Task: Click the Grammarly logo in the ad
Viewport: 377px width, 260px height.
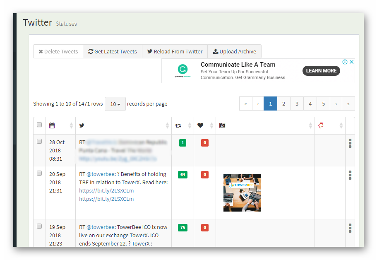Action: 183,70
